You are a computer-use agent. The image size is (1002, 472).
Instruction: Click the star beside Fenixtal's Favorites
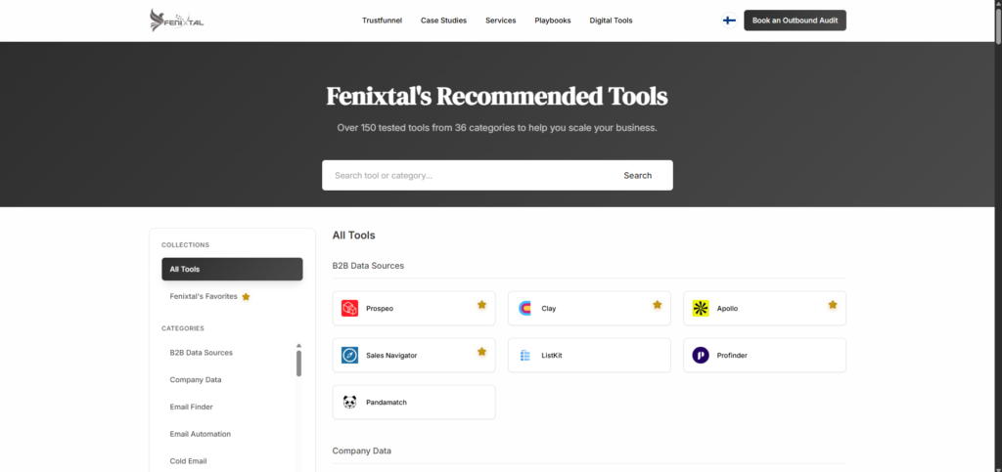(x=246, y=297)
